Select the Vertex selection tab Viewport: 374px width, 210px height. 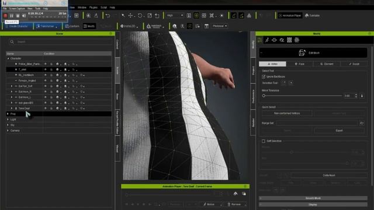pos(272,64)
